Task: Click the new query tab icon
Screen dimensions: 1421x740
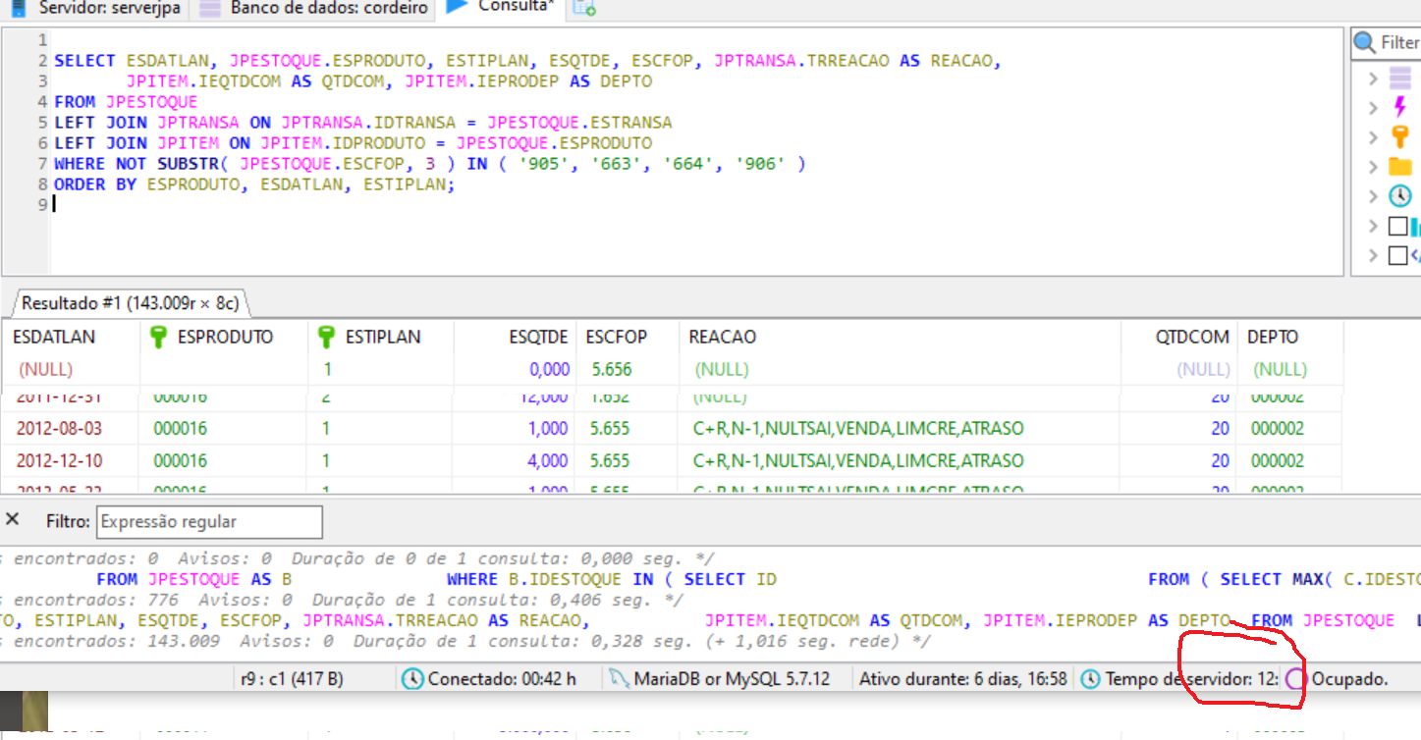Action: click(584, 8)
